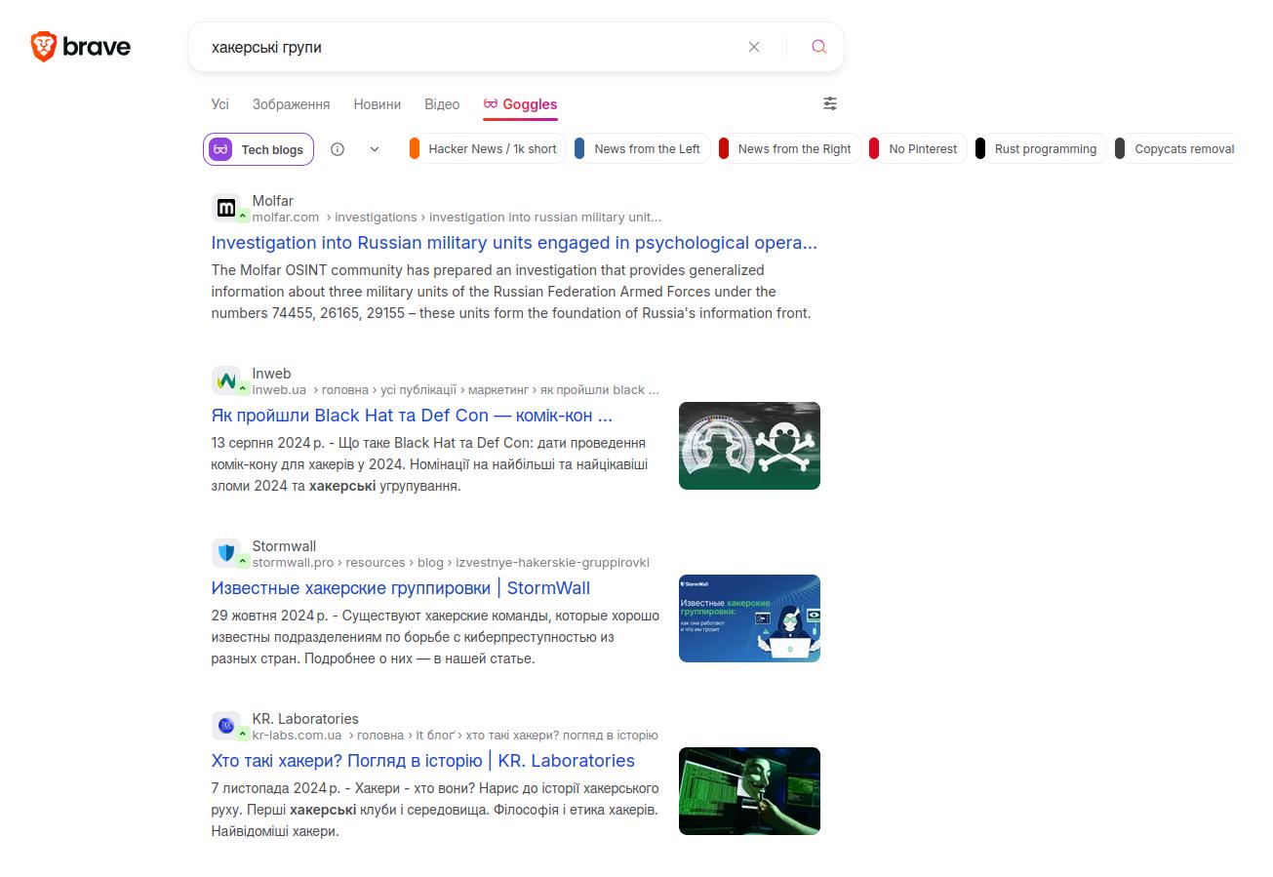Click the KR. Laboratories favicon
1273x877 pixels.
[x=226, y=726]
